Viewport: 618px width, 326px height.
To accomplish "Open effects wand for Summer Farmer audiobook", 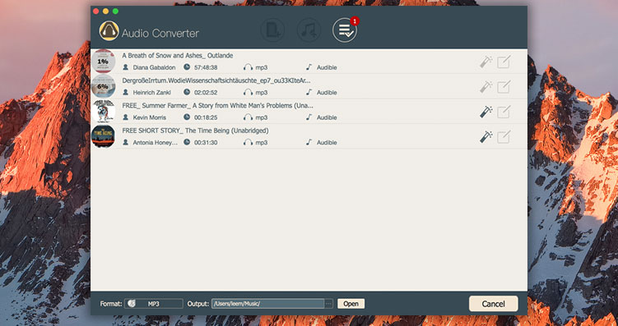I will point(486,112).
